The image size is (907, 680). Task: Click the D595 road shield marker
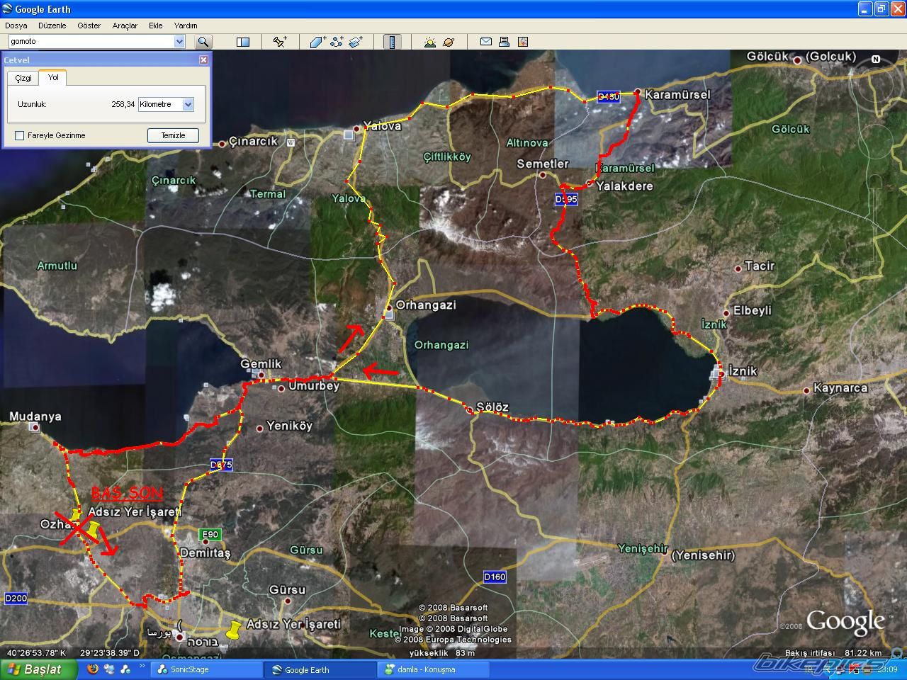[566, 200]
